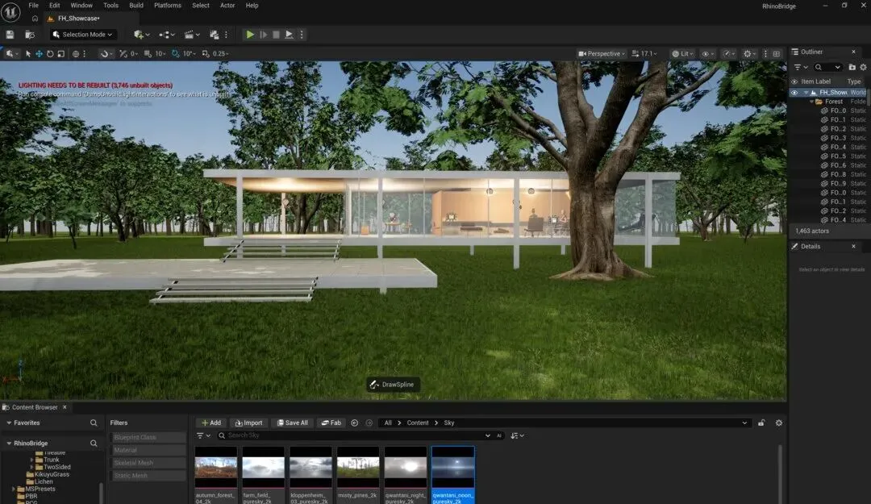Click the green Play button
This screenshot has width=871, height=504.
coord(250,35)
